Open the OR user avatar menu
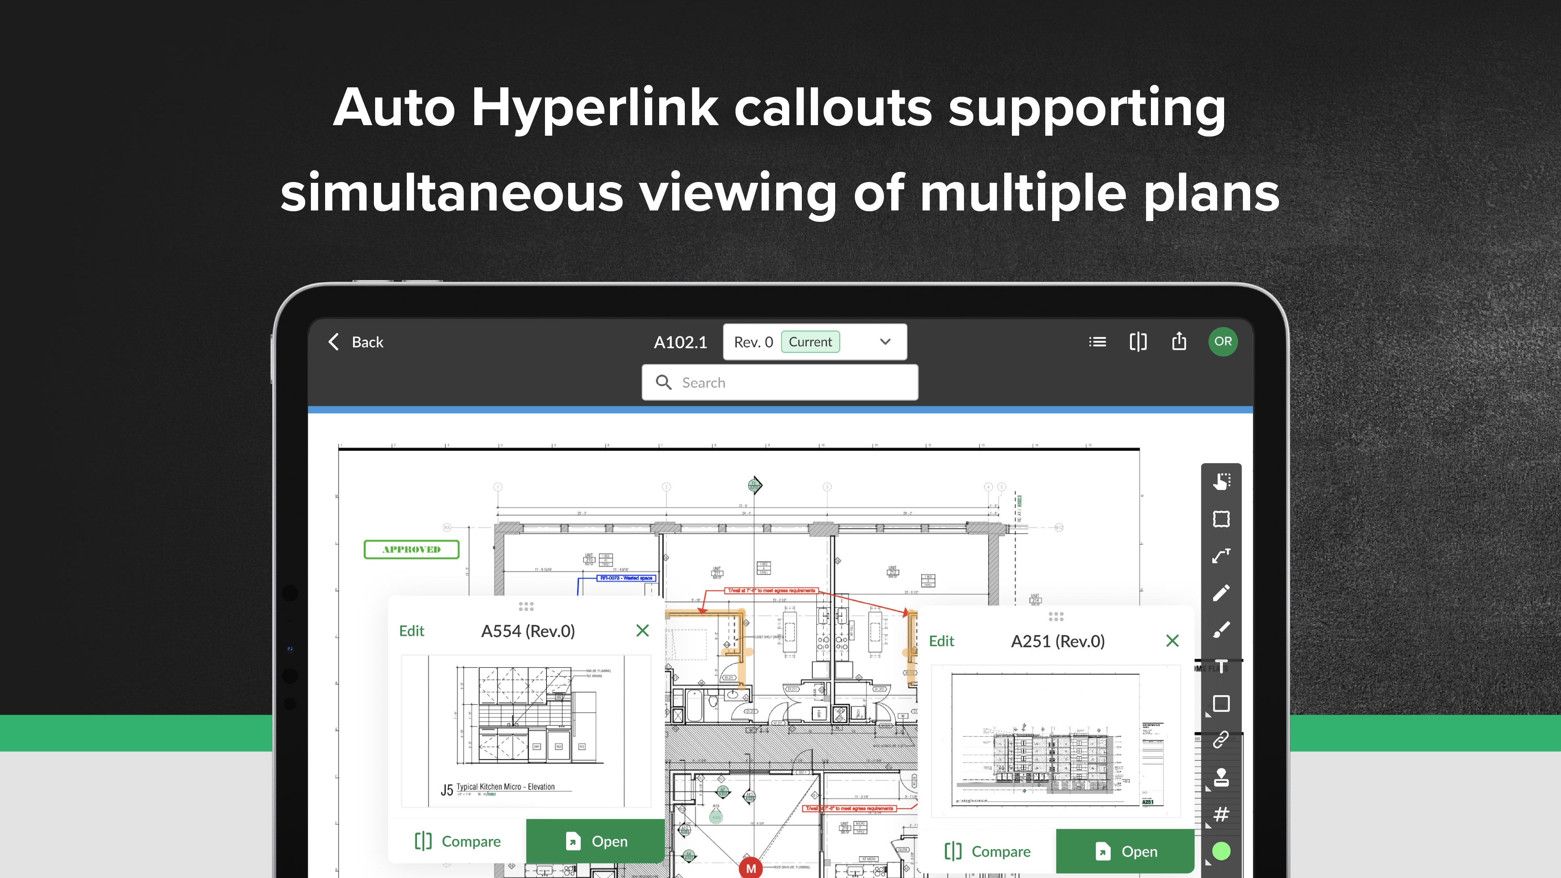 click(1222, 342)
